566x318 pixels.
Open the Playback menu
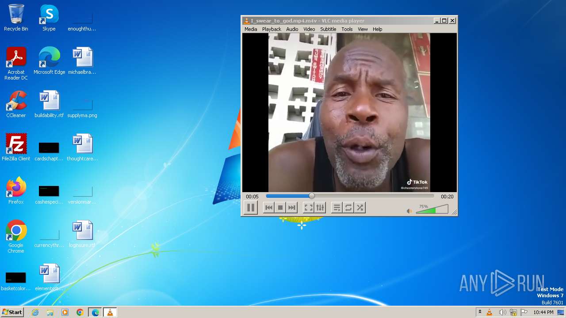272,29
